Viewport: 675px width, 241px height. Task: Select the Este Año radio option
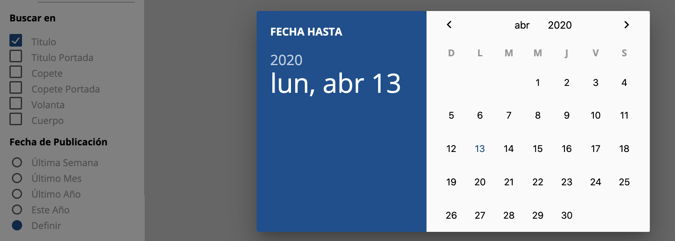click(x=17, y=210)
